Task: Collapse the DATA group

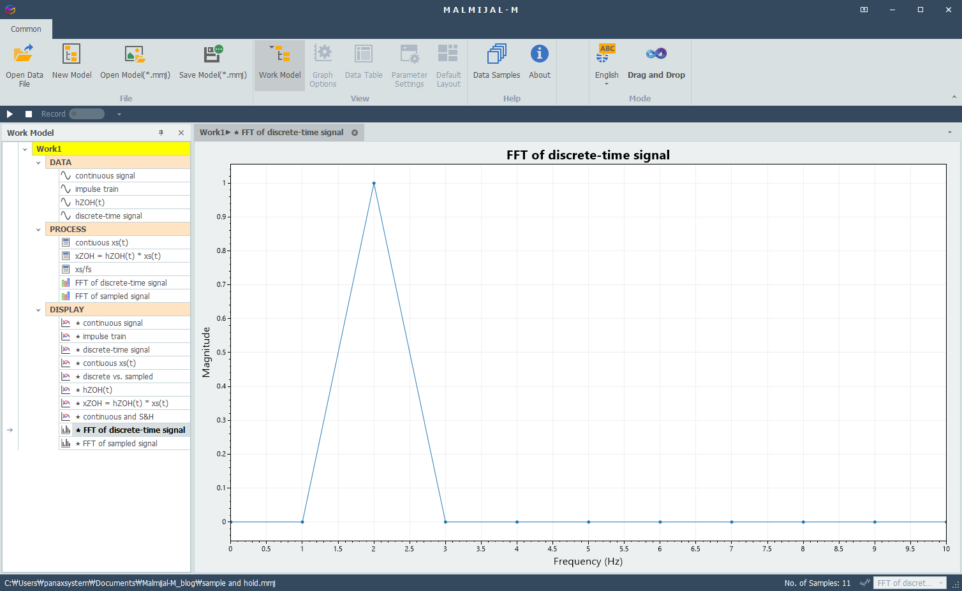Action: [38, 163]
